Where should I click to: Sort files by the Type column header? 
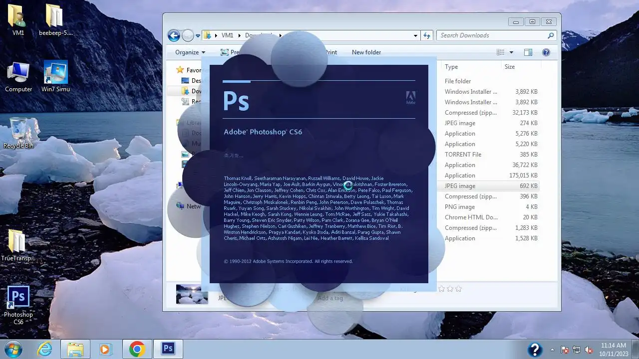451,67
